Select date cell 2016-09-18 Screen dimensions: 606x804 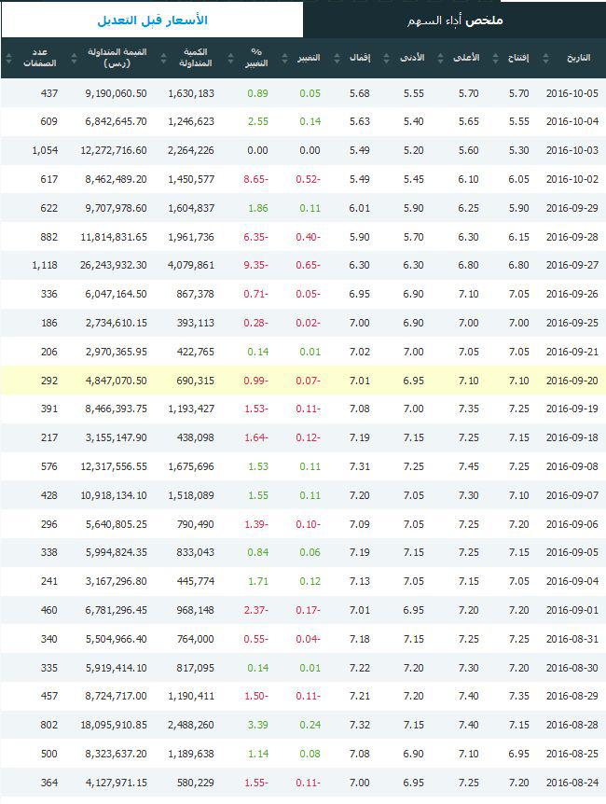click(x=572, y=437)
